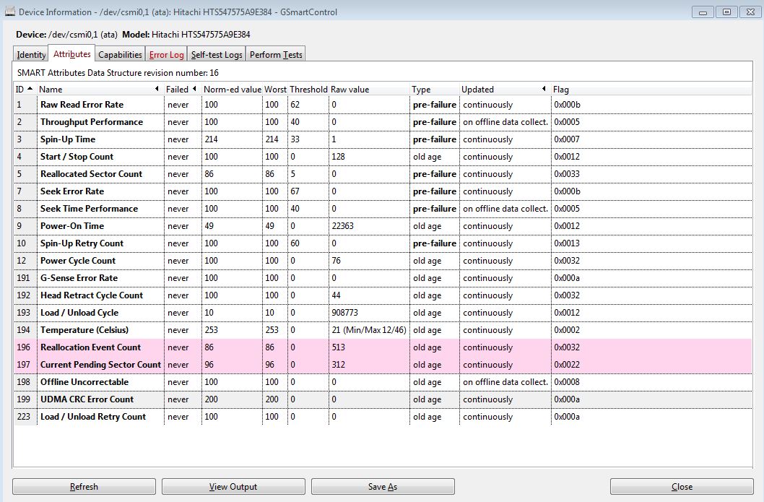Image resolution: width=764 pixels, height=502 pixels.
Task: Maximize the Device Information window
Action: [x=726, y=12]
